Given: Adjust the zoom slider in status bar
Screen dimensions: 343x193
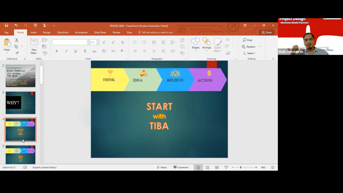Looking at the screenshot, I should tap(241, 168).
